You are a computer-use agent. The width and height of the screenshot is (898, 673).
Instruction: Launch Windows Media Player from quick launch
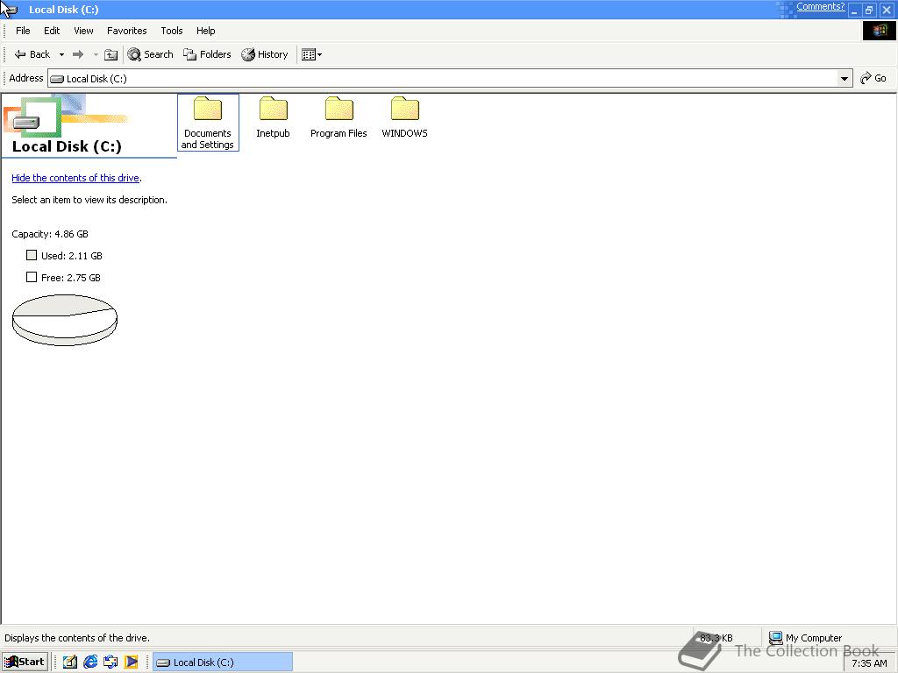132,662
